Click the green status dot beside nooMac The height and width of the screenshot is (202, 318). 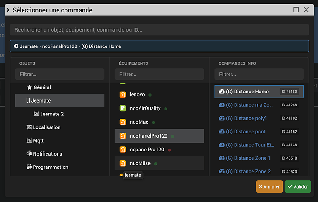(153, 122)
